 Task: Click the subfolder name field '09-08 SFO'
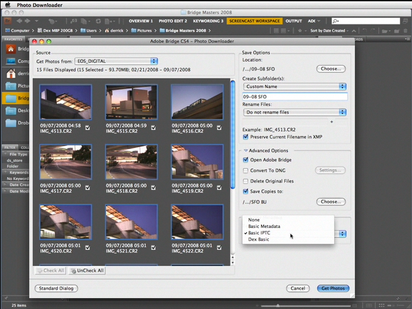[295, 96]
